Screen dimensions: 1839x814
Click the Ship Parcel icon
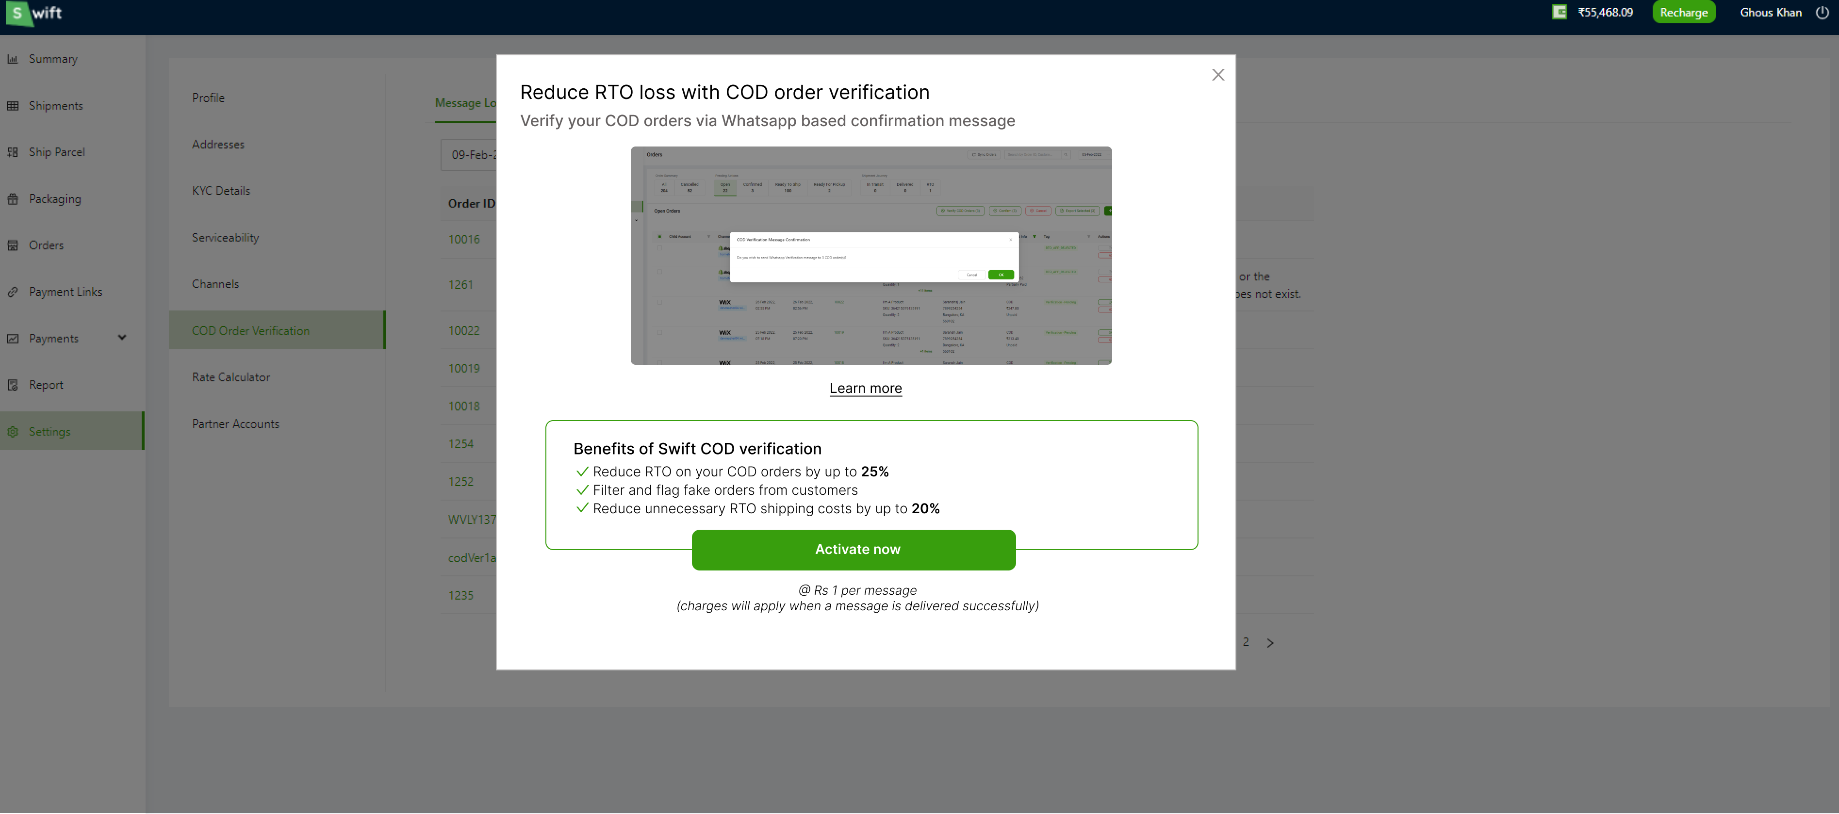point(12,152)
